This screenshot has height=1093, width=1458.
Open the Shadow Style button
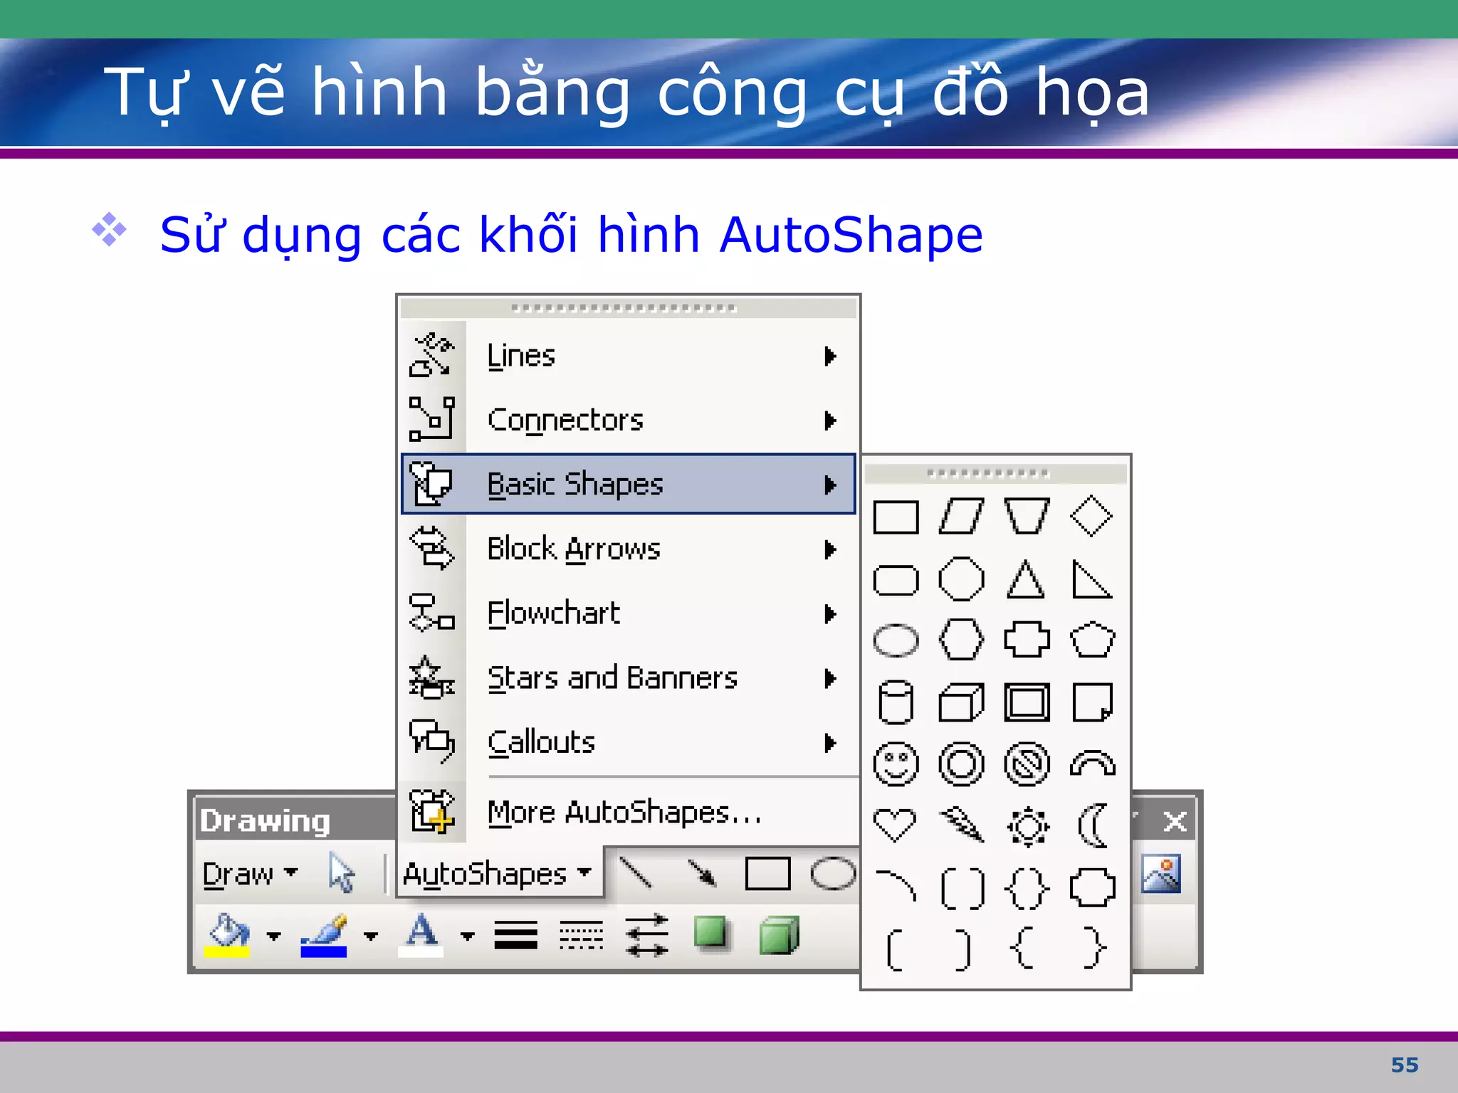coord(711,933)
